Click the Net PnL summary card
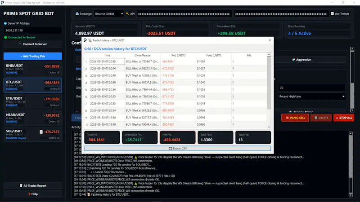 (x=177, y=137)
